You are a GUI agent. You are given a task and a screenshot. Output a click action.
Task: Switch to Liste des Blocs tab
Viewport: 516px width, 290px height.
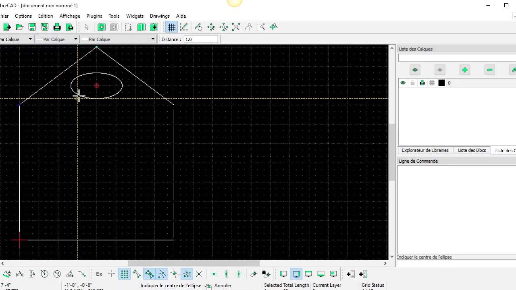(x=472, y=150)
